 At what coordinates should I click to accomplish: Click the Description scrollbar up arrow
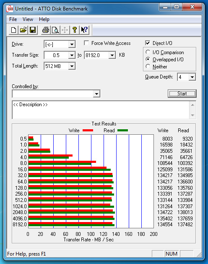point(192,105)
